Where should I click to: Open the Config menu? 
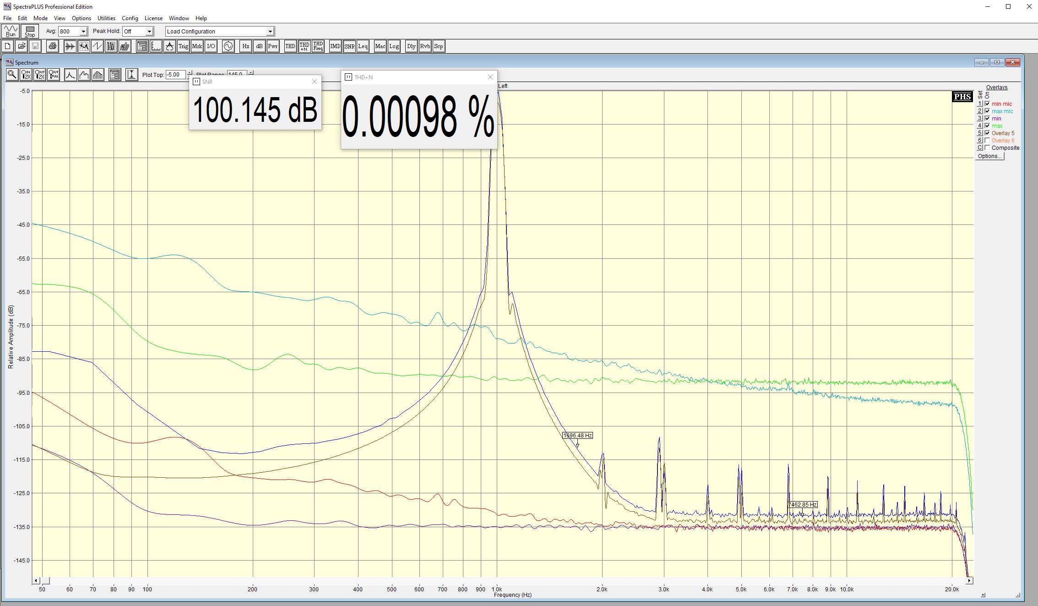tap(130, 18)
